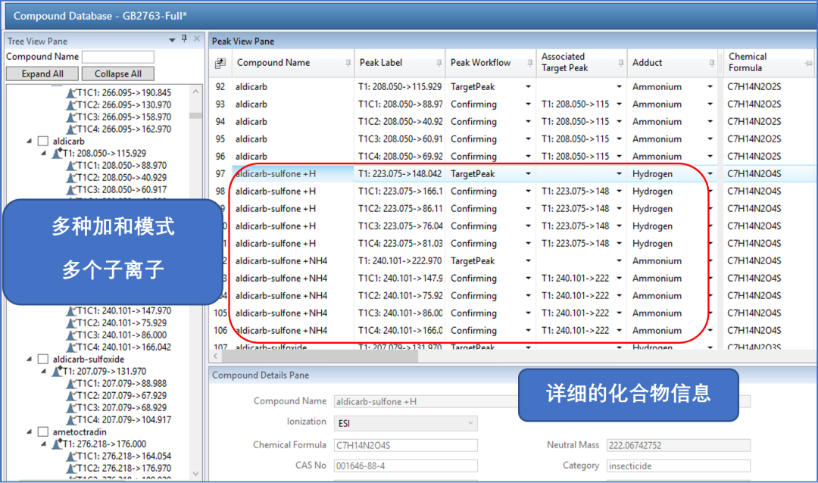Pin the Tree View Pane
The image size is (818, 483).
coord(184,39)
